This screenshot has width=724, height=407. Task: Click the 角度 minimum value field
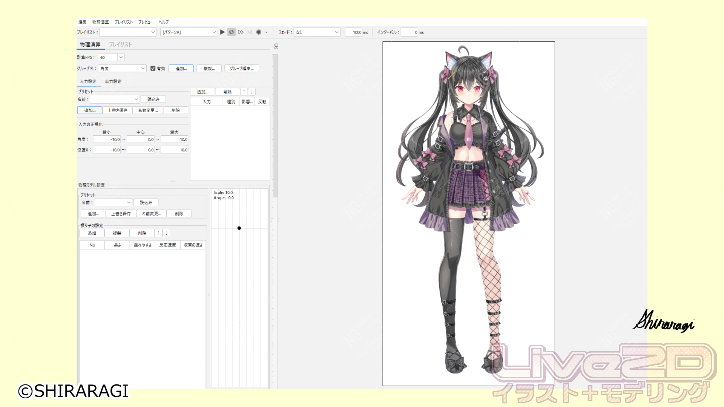(x=107, y=139)
